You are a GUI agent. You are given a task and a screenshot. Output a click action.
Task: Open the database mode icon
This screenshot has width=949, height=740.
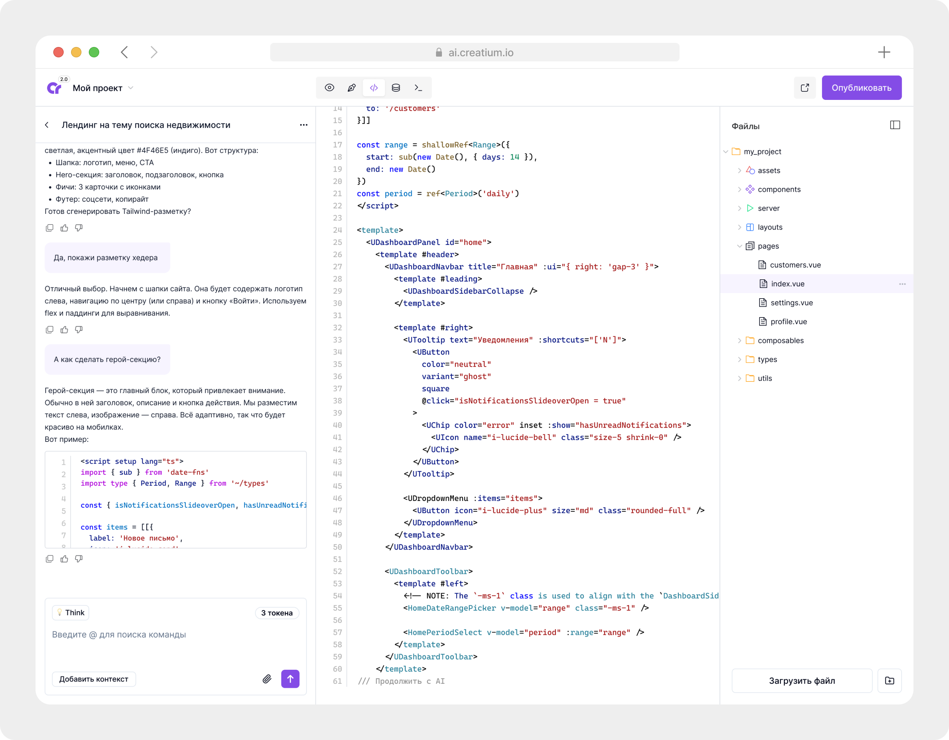pos(396,88)
